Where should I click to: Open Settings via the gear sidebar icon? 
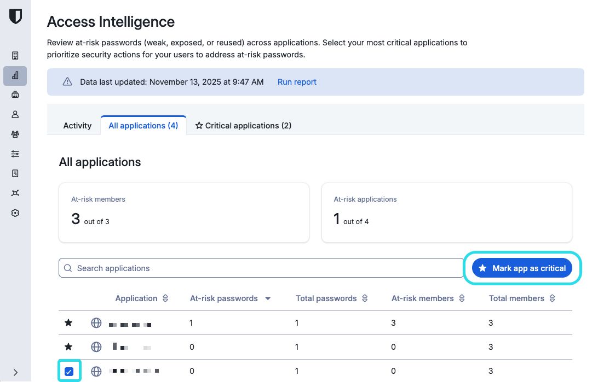coord(15,213)
